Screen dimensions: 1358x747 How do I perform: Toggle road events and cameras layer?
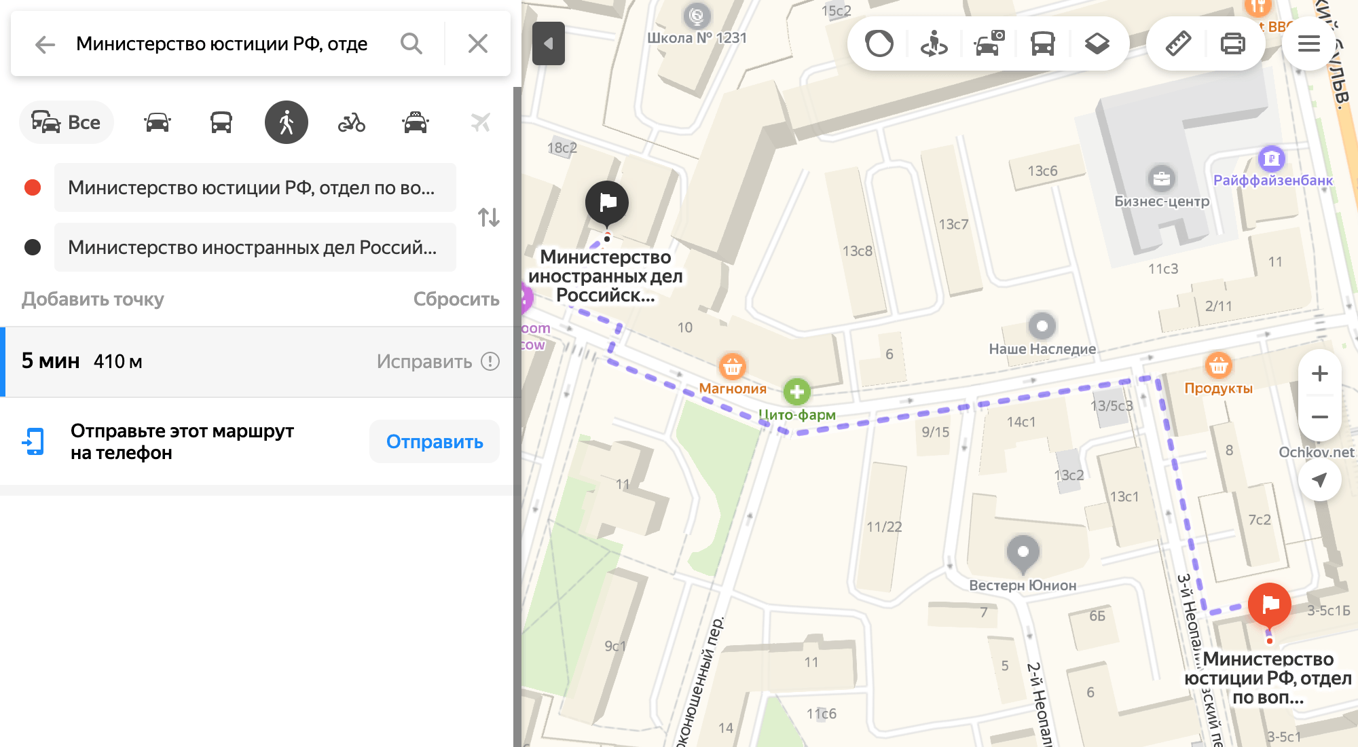tap(989, 44)
